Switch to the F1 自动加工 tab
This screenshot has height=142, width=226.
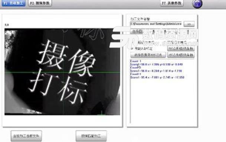click(x=14, y=3)
